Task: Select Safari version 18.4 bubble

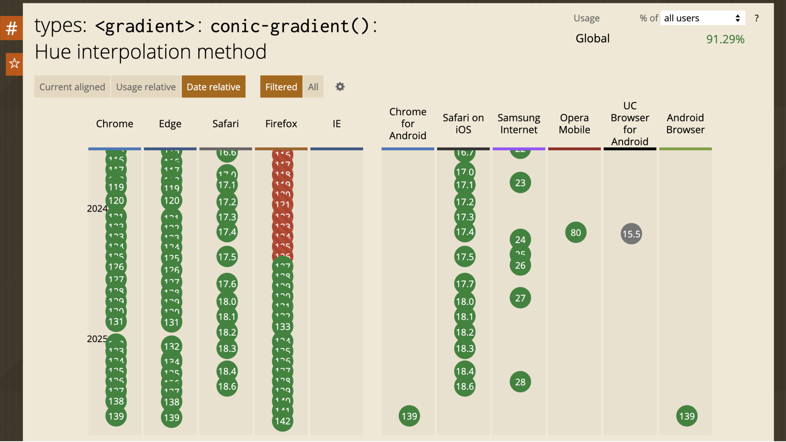Action: click(227, 371)
